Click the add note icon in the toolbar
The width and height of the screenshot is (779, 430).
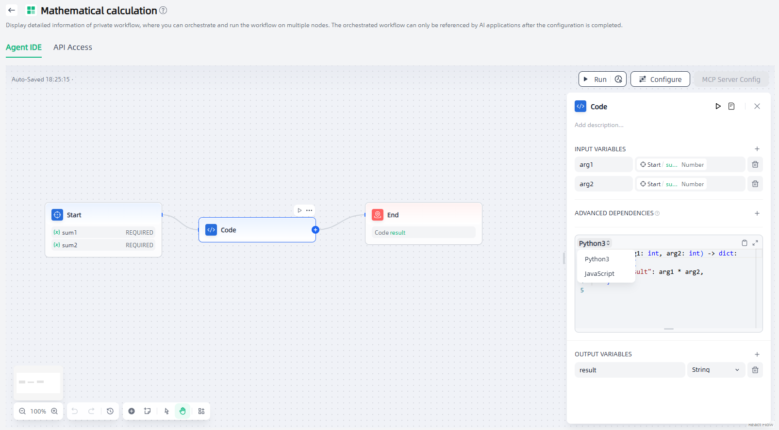point(148,411)
